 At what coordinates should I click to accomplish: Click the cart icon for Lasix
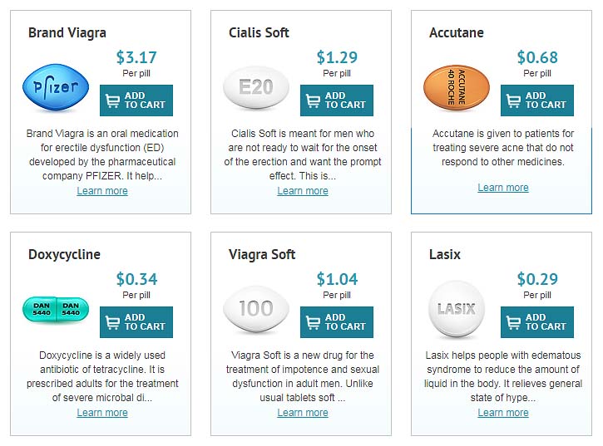tap(513, 322)
